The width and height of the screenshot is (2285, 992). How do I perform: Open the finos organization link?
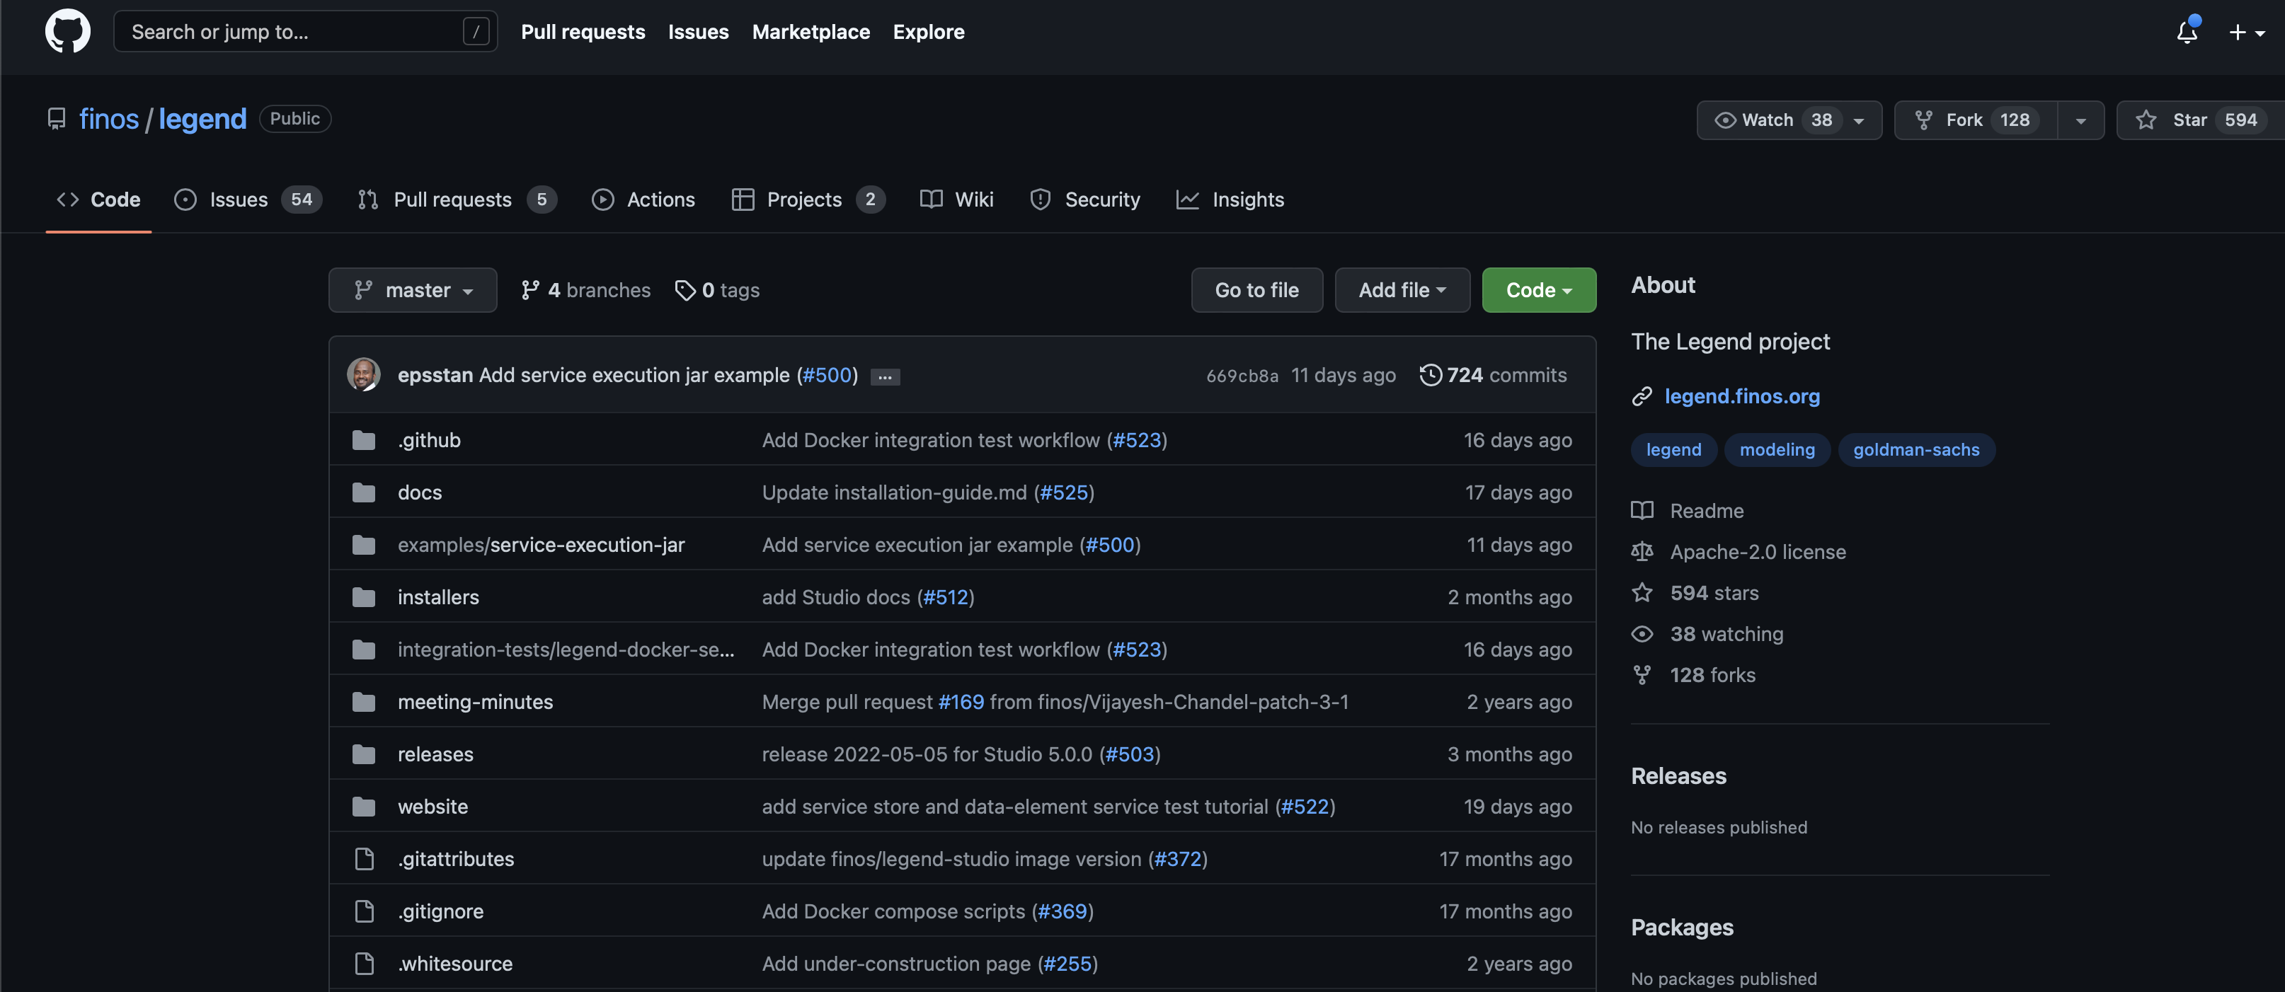point(109,119)
